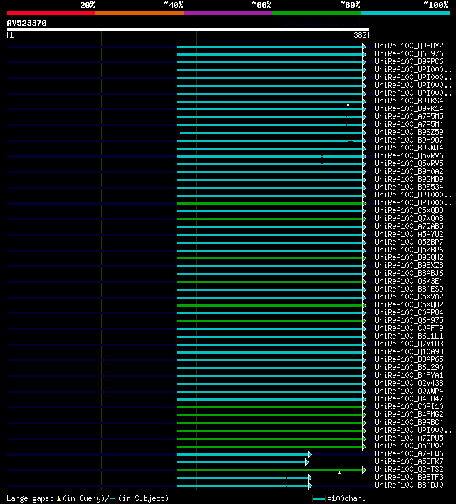
Task: Click the UniRef100_B8AP65 label
Action: pos(409,359)
